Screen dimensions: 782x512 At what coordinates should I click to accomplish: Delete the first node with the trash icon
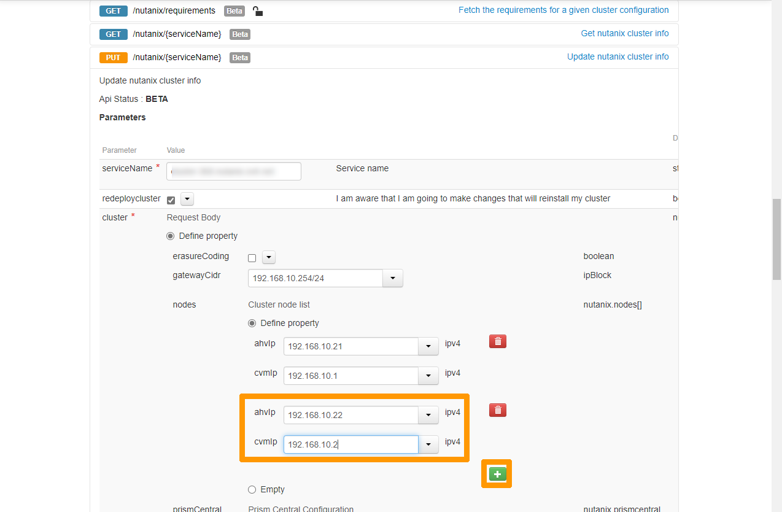pyautogui.click(x=497, y=341)
